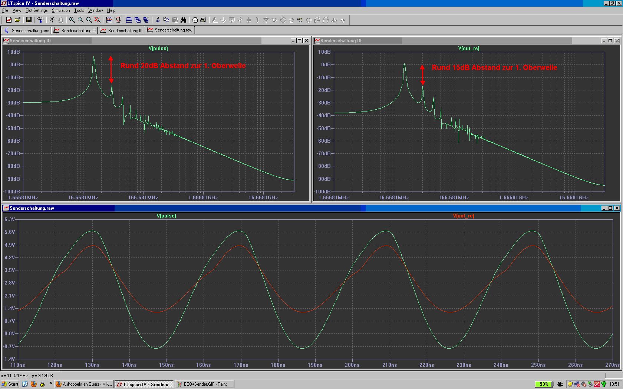Open the Simulation menu
The width and height of the screenshot is (623, 389).
pos(61,10)
